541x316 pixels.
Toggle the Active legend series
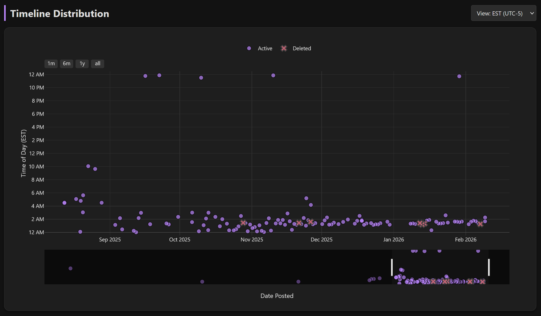(265, 48)
